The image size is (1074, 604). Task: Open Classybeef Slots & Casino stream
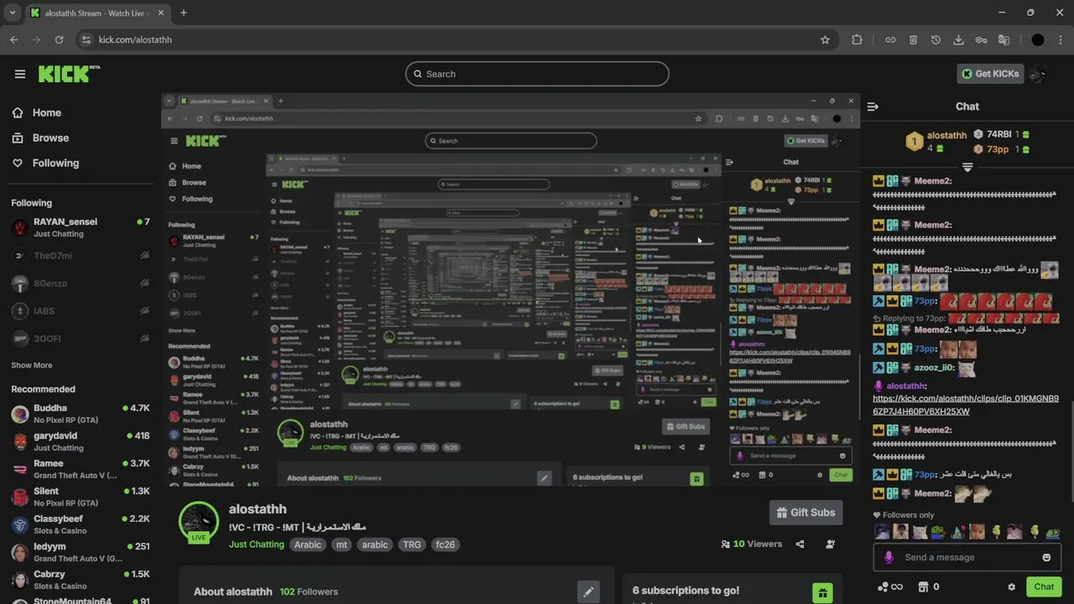[81, 524]
